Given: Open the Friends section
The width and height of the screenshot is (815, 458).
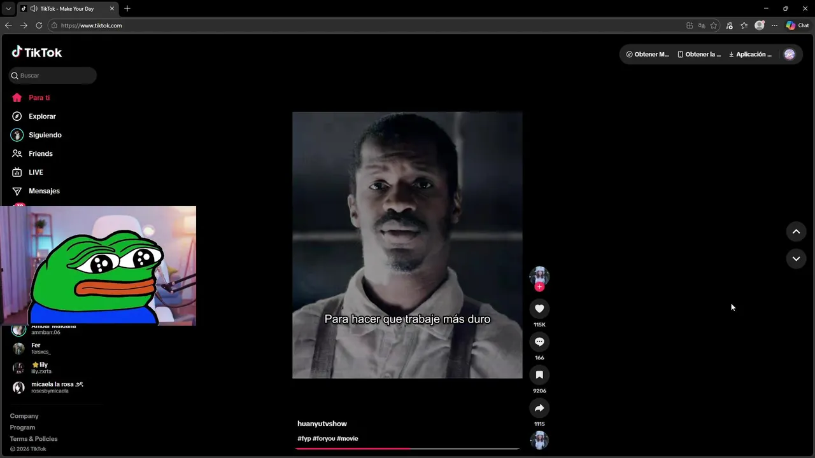Looking at the screenshot, I should coord(32,153).
